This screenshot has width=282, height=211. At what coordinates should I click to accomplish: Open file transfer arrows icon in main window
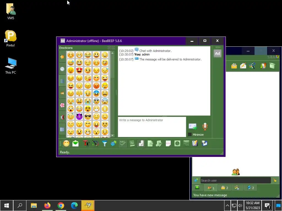click(x=263, y=66)
